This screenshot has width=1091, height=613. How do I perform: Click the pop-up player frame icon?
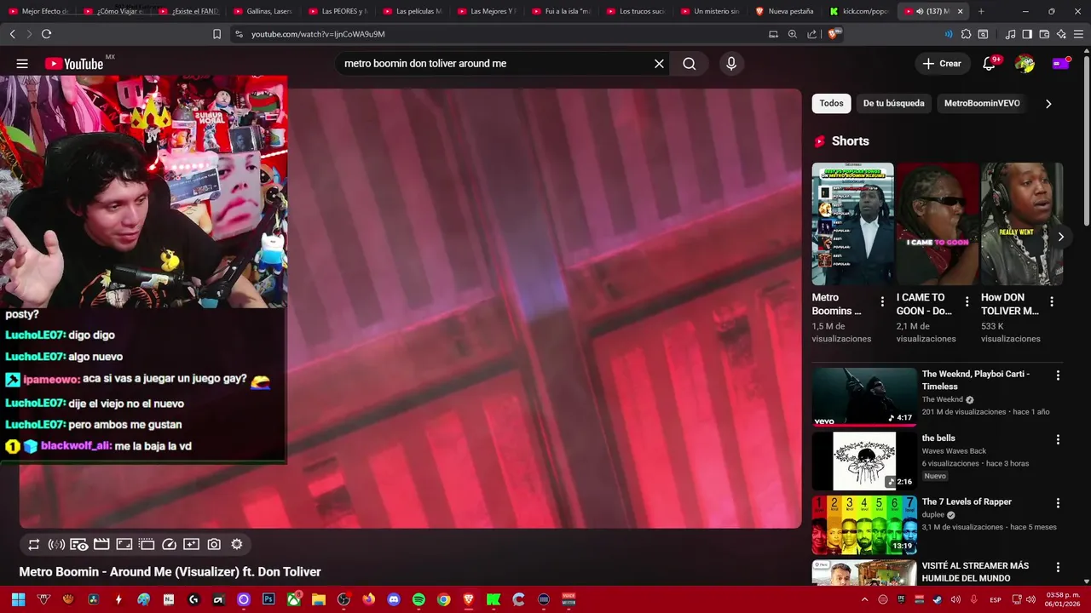pos(124,544)
